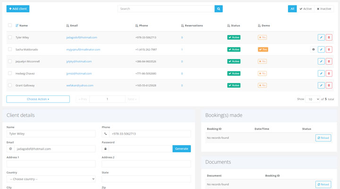The image size is (340, 189).
Task: Delete Hedwig Chavez with the trash icon
Action: pyautogui.click(x=329, y=74)
